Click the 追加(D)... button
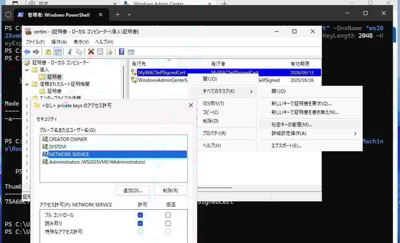The height and width of the screenshot is (243, 400). point(133,191)
